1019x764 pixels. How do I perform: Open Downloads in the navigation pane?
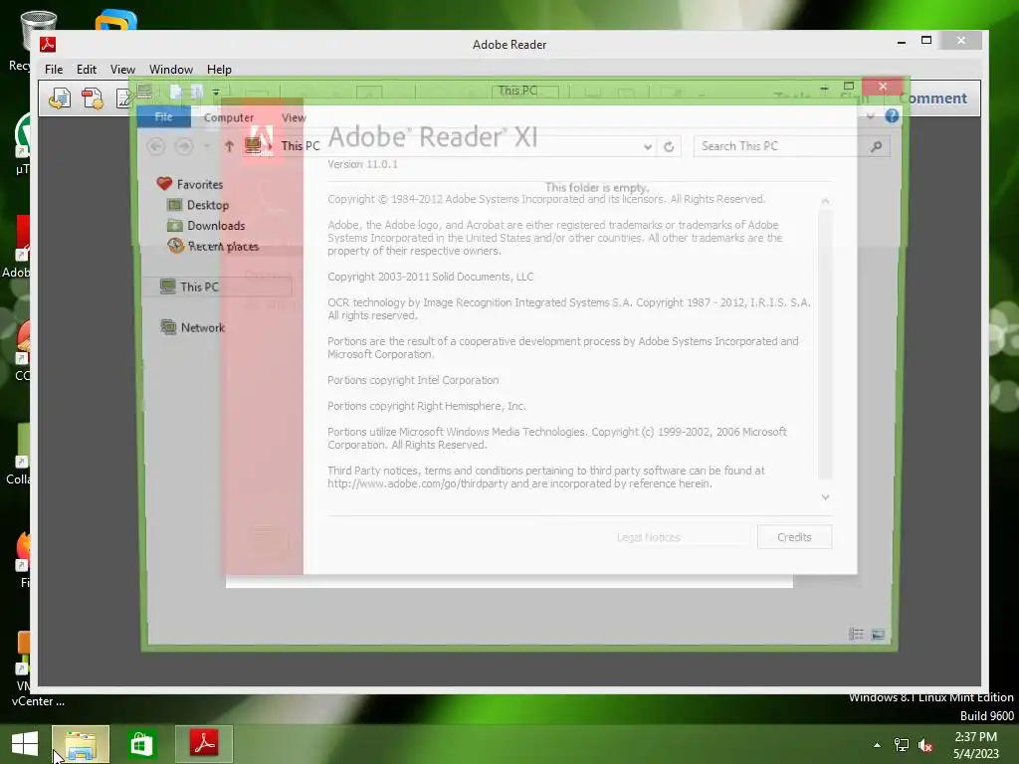click(206, 226)
